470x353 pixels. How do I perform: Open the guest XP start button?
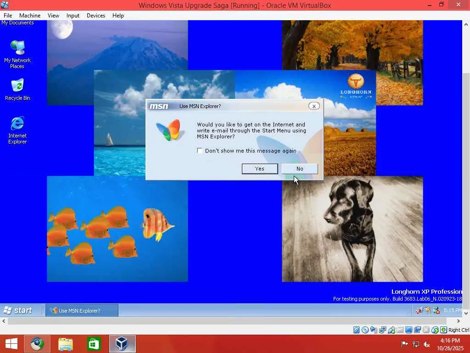point(18,310)
